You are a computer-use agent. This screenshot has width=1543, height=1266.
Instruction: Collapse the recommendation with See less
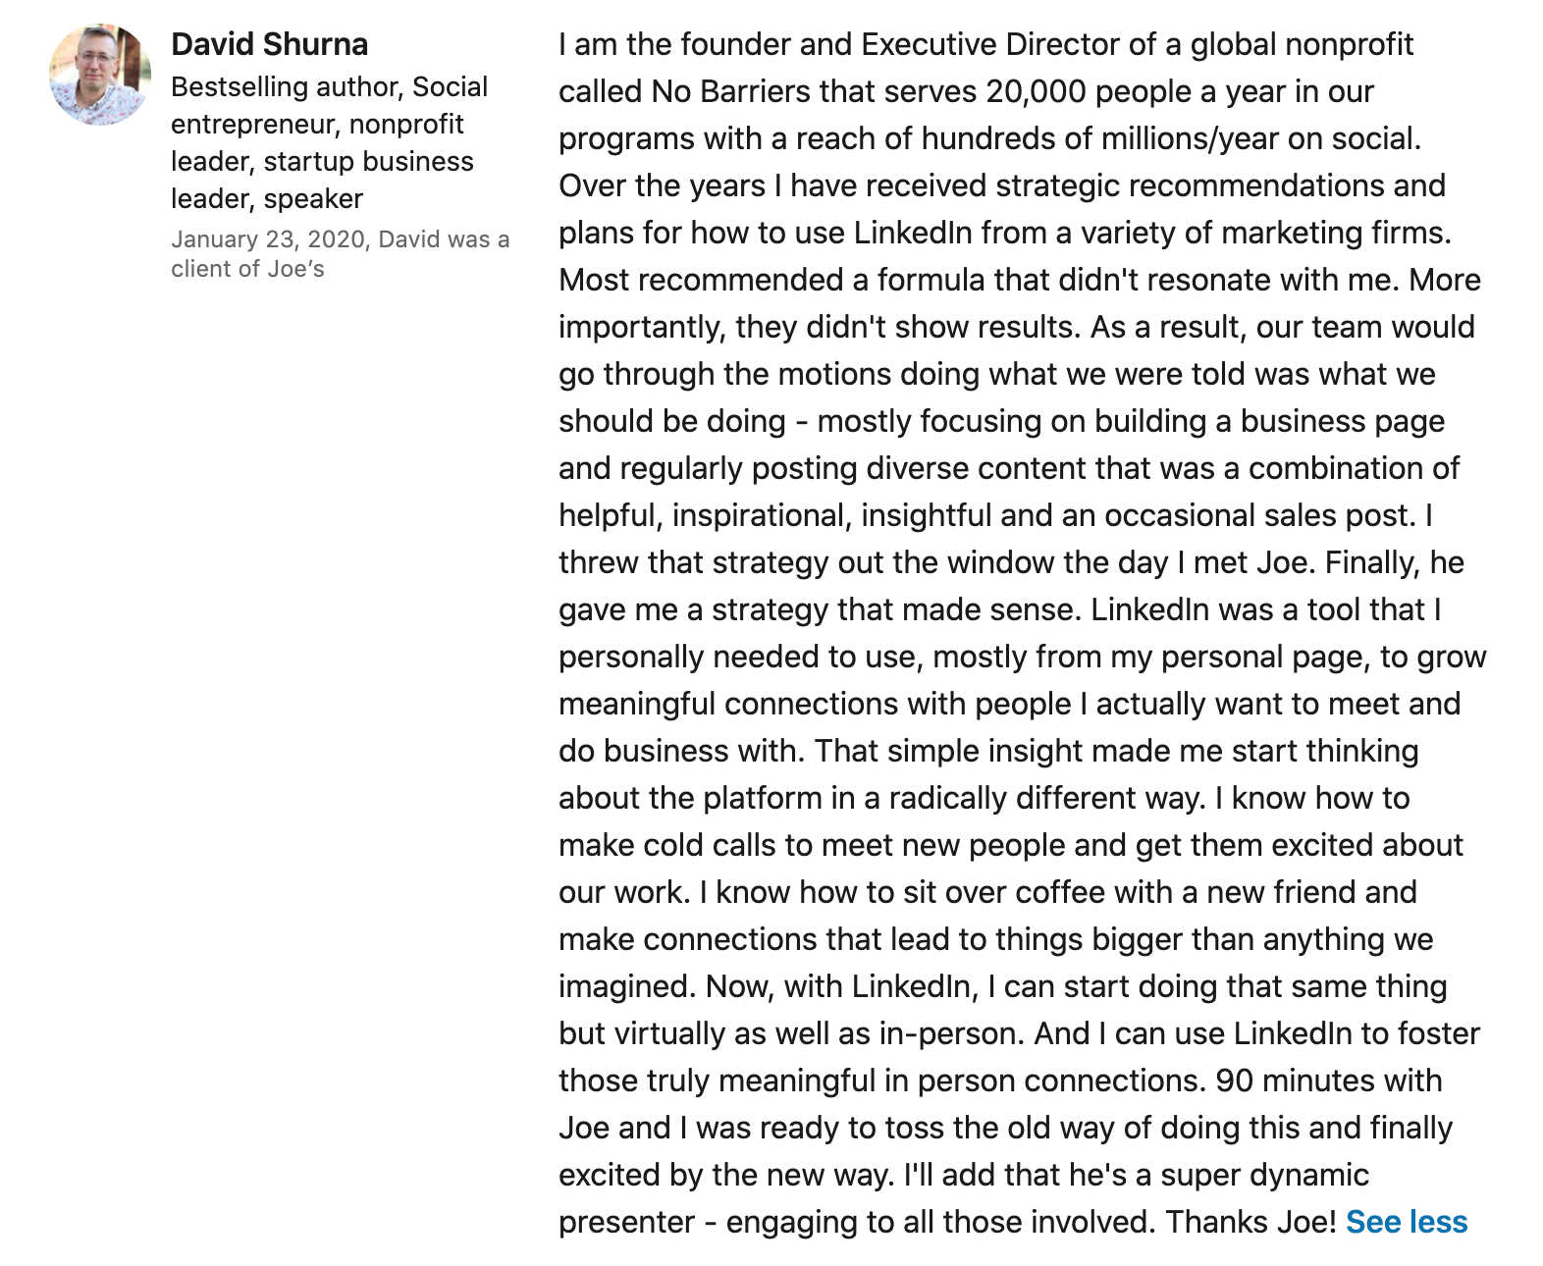click(x=1407, y=1222)
